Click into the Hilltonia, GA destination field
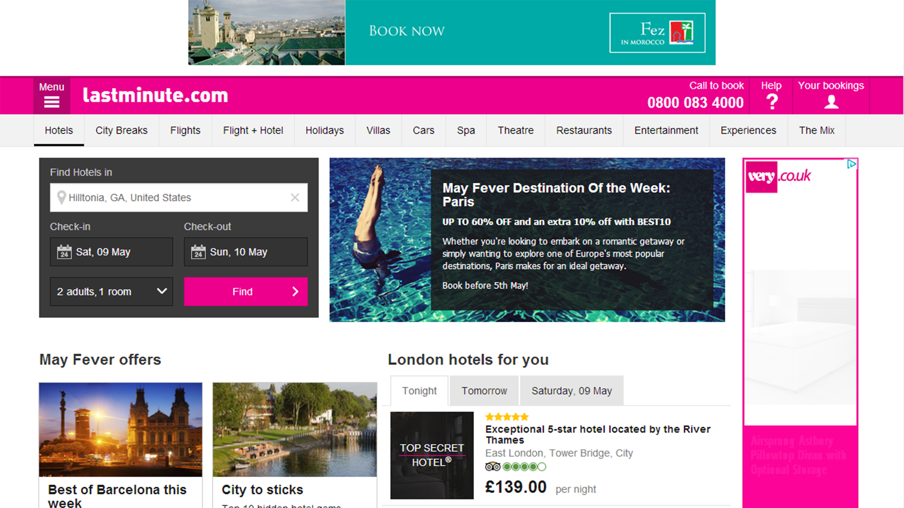Screen dimensions: 904x508 coord(179,198)
